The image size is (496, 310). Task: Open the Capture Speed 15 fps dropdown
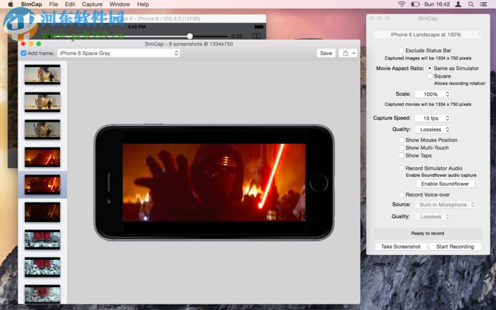pos(433,118)
